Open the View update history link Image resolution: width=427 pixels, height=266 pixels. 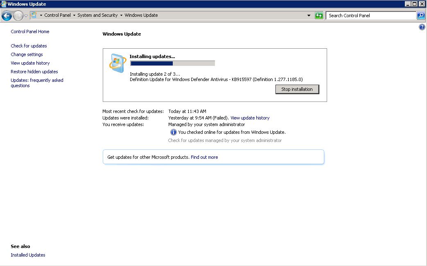click(x=250, y=117)
